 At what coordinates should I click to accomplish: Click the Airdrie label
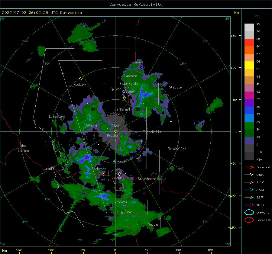tap(119, 161)
